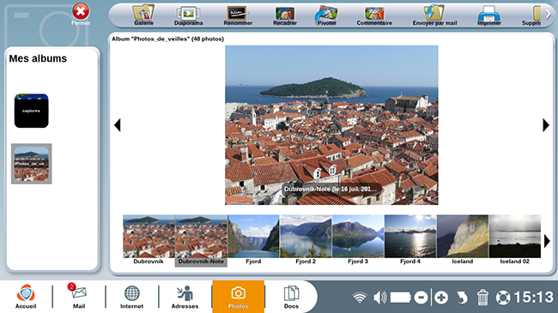Click the main Dubrovnik photo

click(331, 125)
